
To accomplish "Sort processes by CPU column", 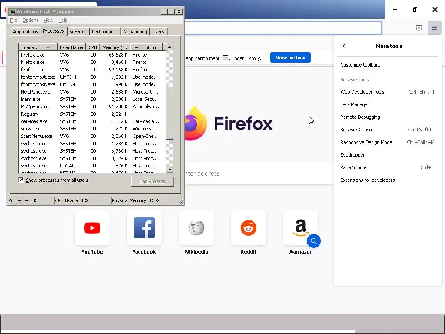I will (93, 47).
